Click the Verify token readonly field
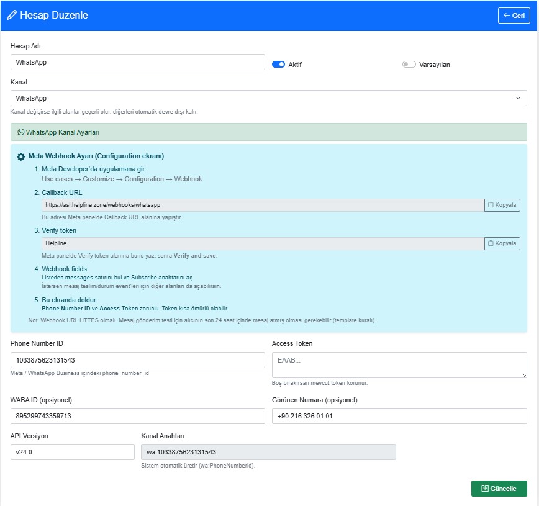The image size is (539, 506). pyautogui.click(x=262, y=243)
